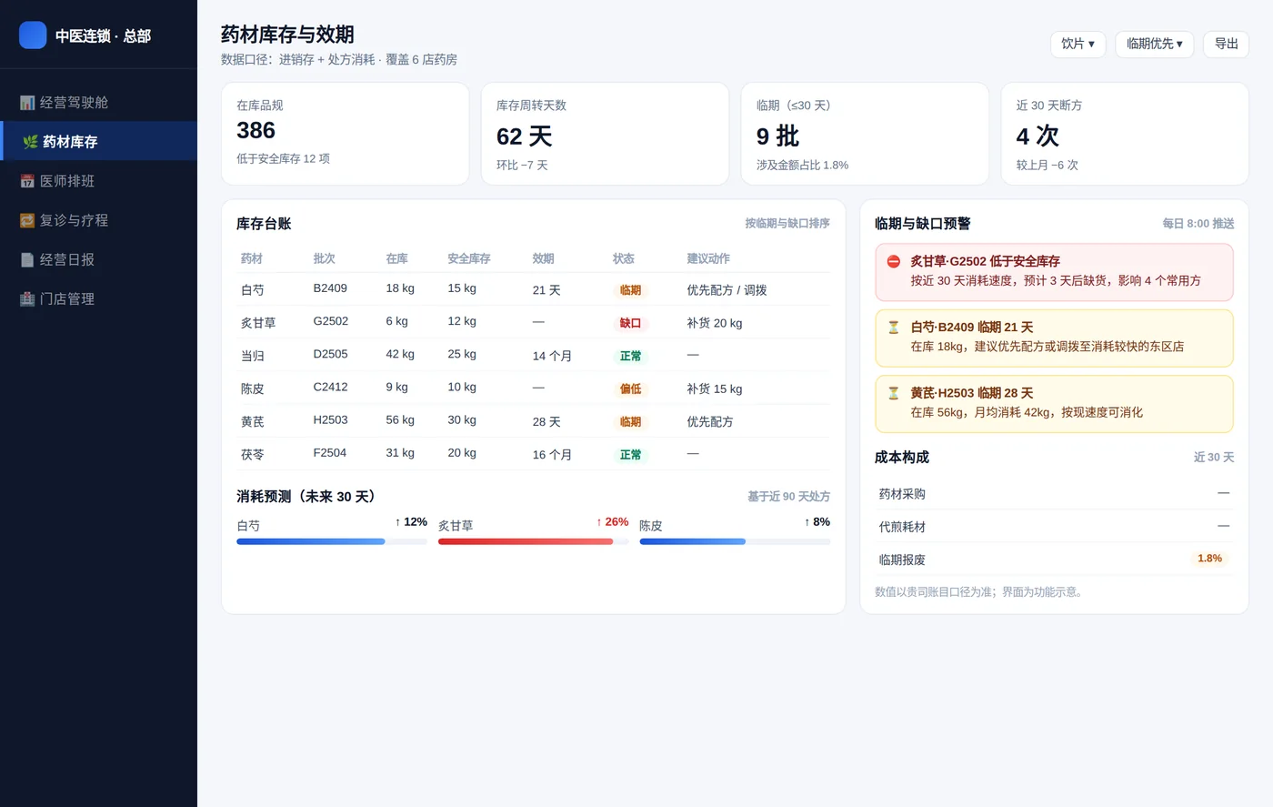Open the 门店管理 sidebar item
This screenshot has height=807, width=1273.
click(98, 298)
